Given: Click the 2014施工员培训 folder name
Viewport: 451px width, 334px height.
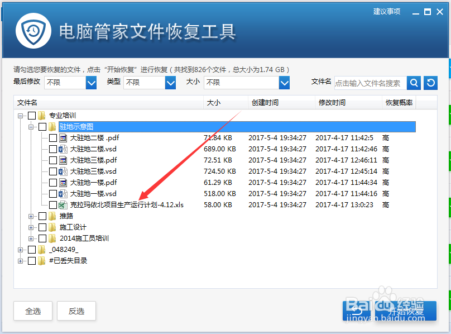Looking at the screenshot, I should 84,238.
